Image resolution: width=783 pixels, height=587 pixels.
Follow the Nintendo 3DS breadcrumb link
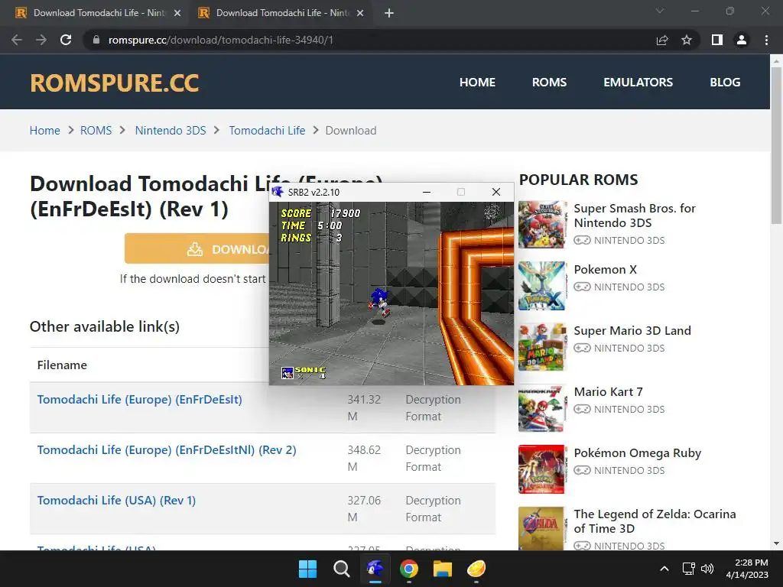(171, 131)
